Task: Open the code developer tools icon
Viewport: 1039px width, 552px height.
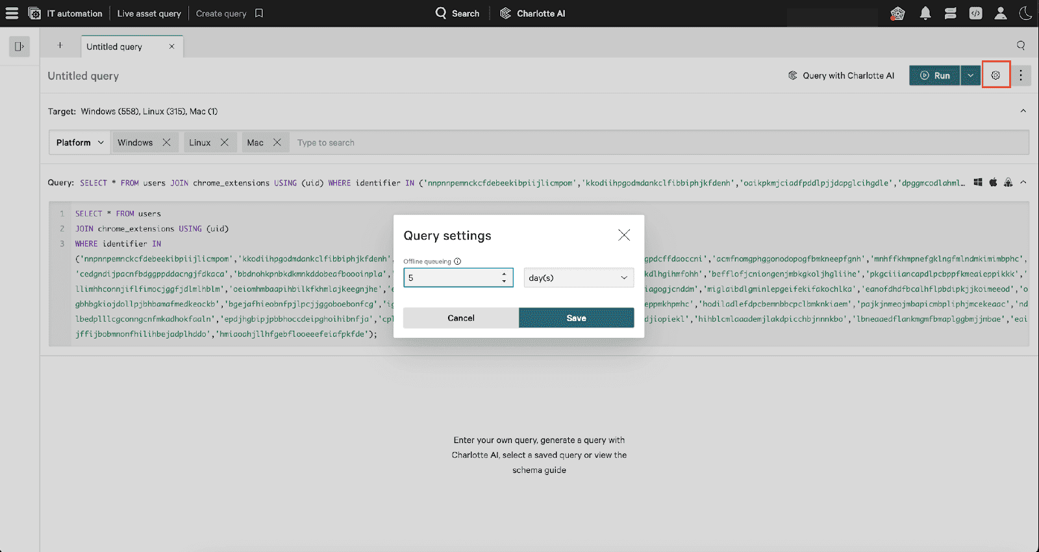Action: 975,13
